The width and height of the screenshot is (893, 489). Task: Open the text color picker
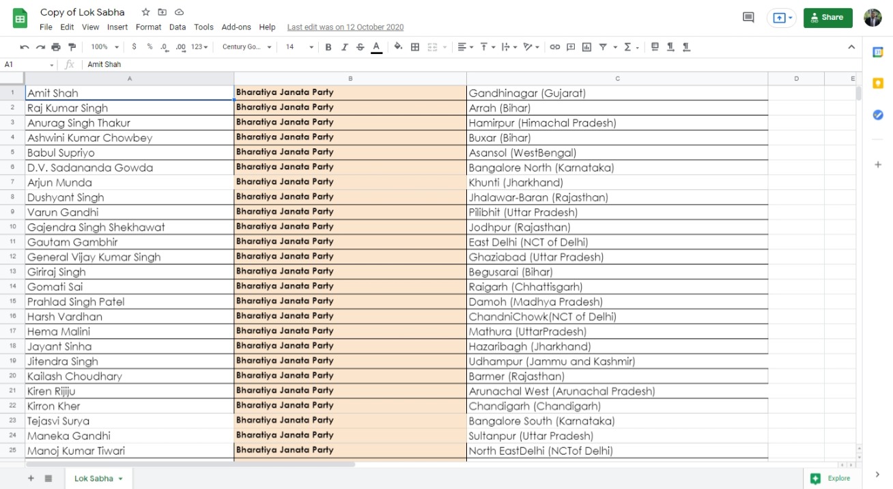pos(376,47)
